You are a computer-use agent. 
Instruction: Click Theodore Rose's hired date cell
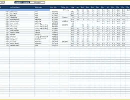point(55,45)
